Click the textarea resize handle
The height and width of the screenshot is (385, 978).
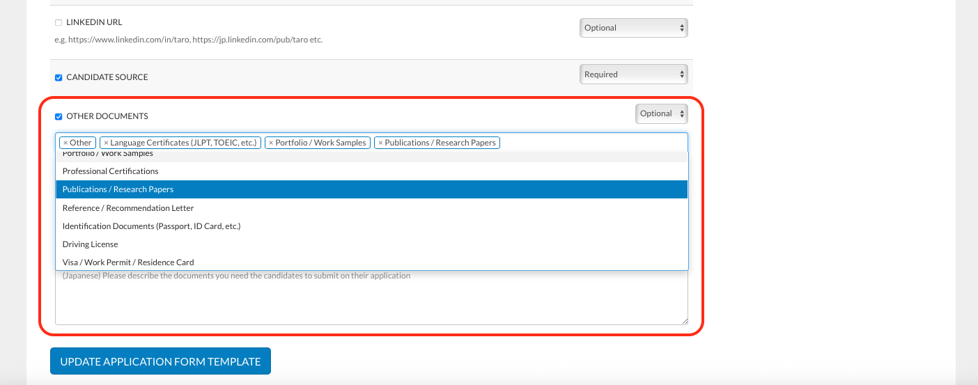pos(685,321)
